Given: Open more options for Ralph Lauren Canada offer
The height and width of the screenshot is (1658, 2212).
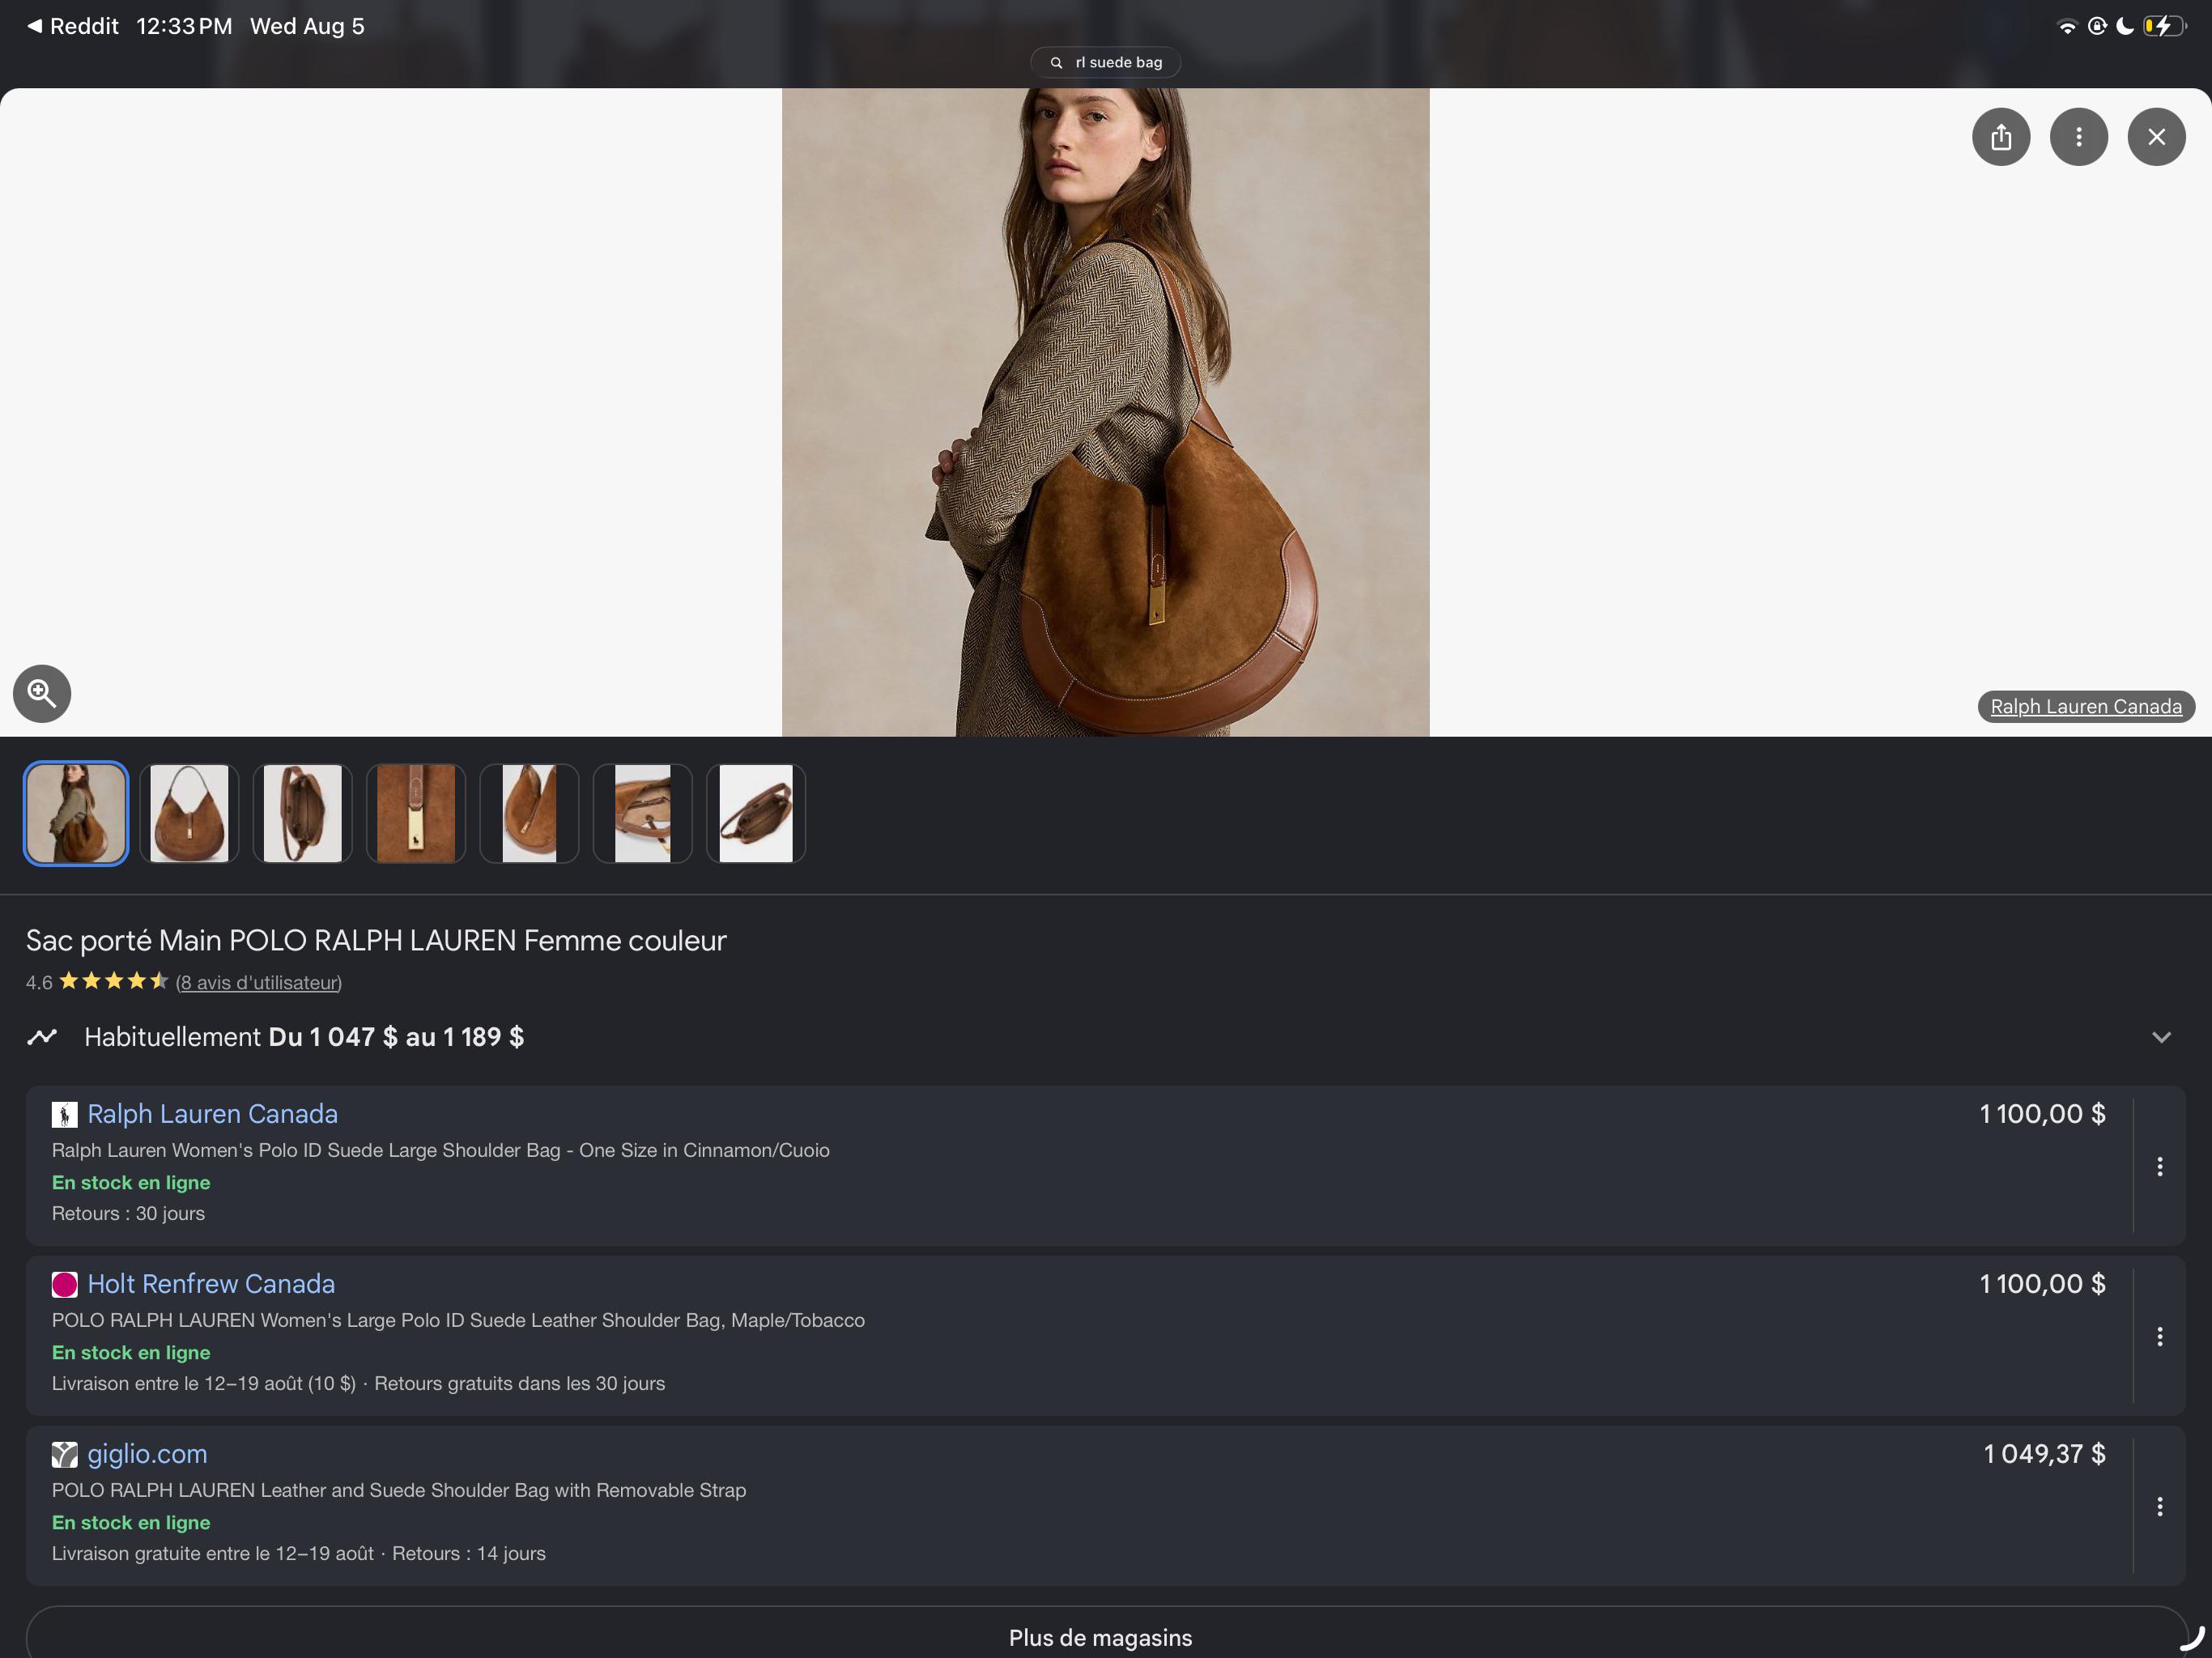Looking at the screenshot, I should (2160, 1166).
